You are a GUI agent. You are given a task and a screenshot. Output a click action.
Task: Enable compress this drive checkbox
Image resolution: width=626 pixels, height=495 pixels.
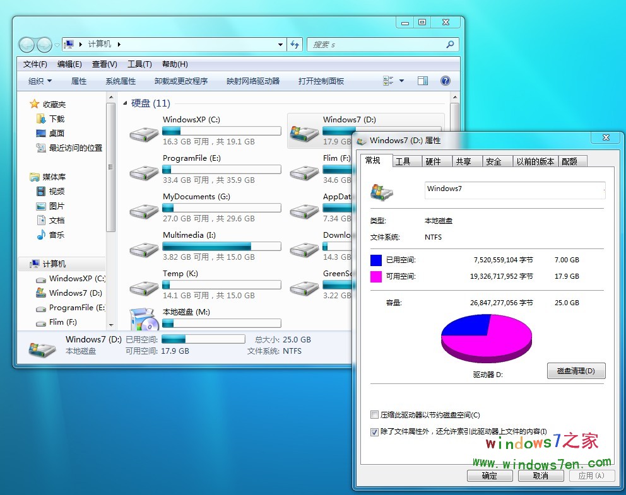click(375, 415)
